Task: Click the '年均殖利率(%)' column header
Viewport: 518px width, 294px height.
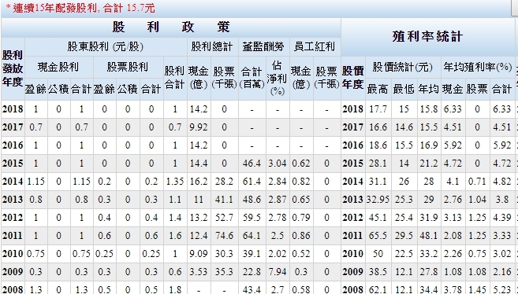Action: [x=478, y=67]
